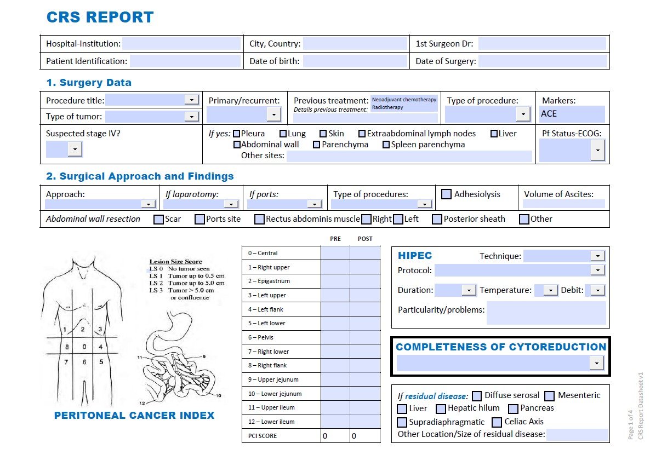The width and height of the screenshot is (650, 449).
Task: Click the PRE cell for 0 – Central
Action: point(335,253)
